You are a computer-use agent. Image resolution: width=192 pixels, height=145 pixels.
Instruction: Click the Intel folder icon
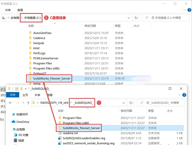30,48
